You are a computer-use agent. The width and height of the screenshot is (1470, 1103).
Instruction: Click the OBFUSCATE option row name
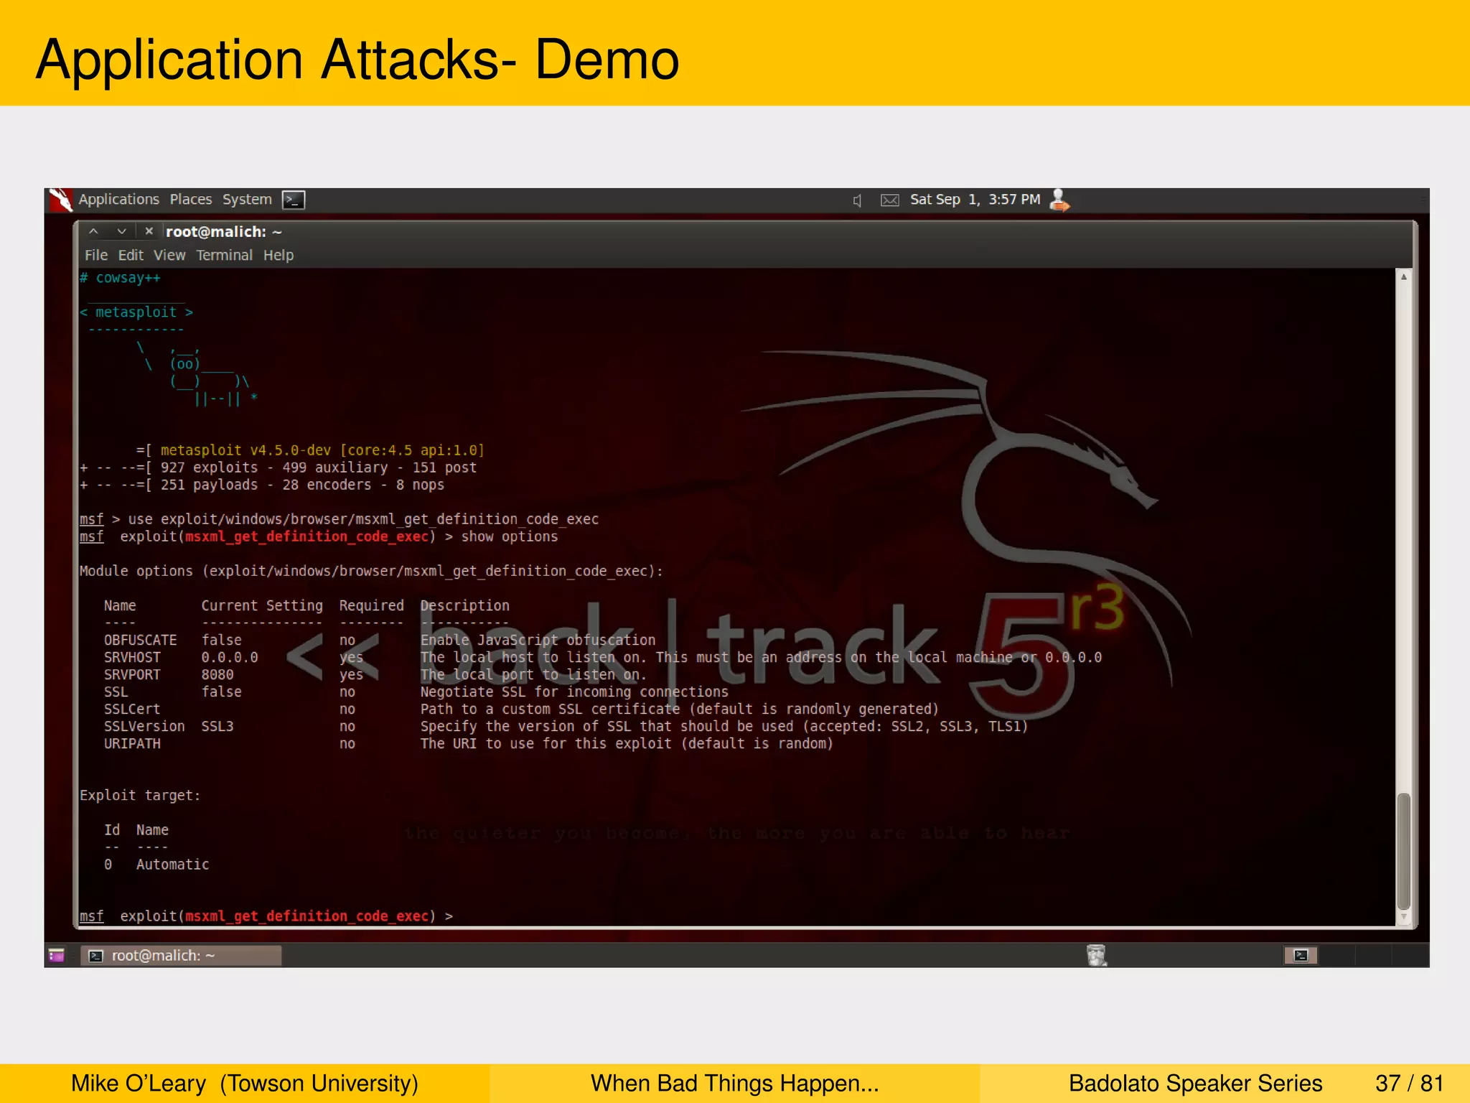tap(141, 641)
